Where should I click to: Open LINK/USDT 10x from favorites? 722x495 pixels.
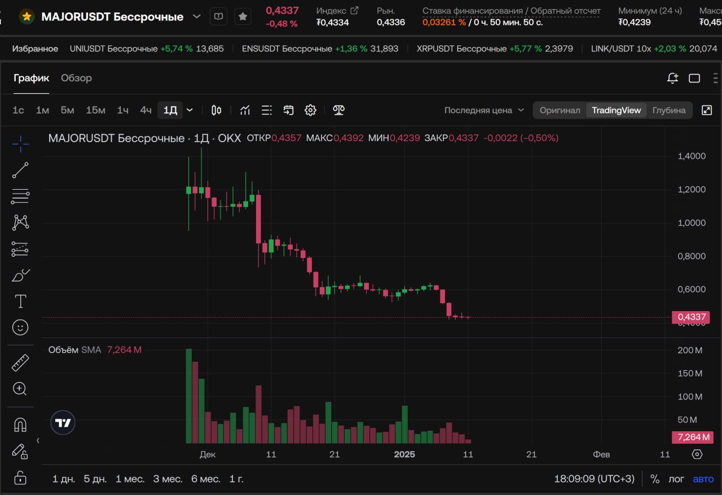[x=654, y=49]
